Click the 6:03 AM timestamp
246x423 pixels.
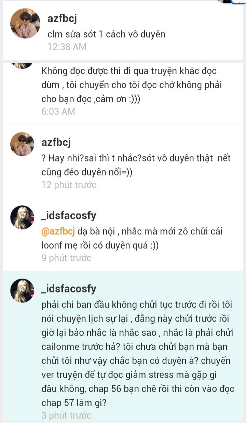(x=58, y=111)
